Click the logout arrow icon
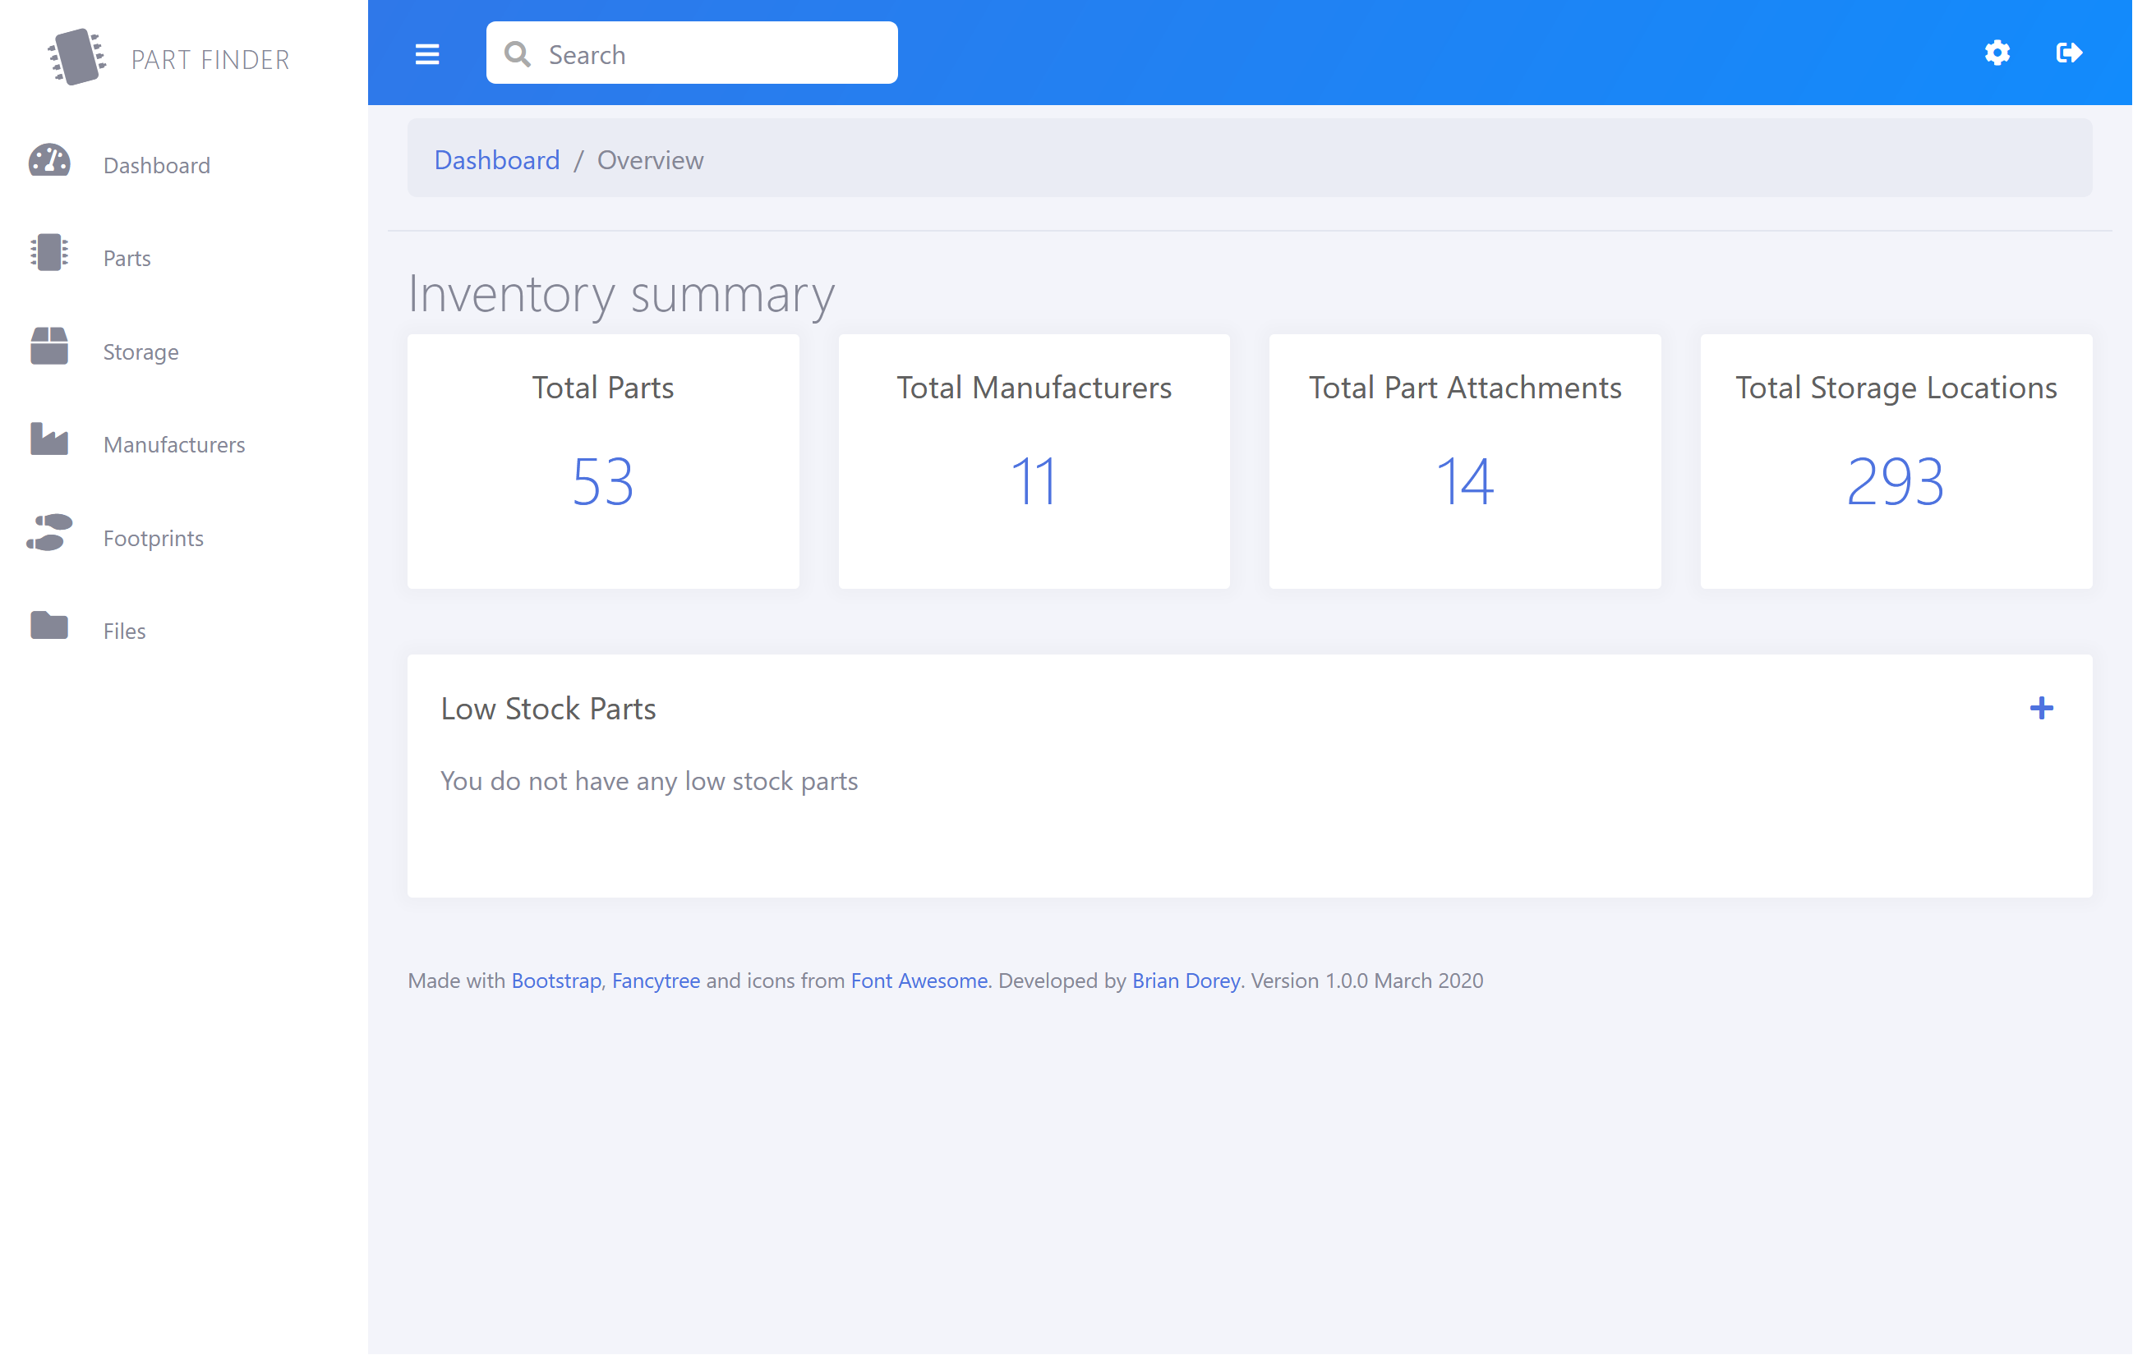The width and height of the screenshot is (2133, 1355). [2069, 51]
